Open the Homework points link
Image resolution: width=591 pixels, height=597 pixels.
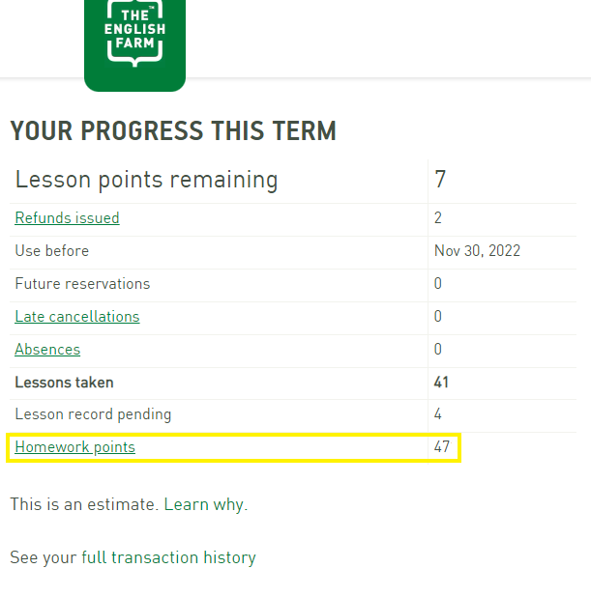pyautogui.click(x=74, y=447)
